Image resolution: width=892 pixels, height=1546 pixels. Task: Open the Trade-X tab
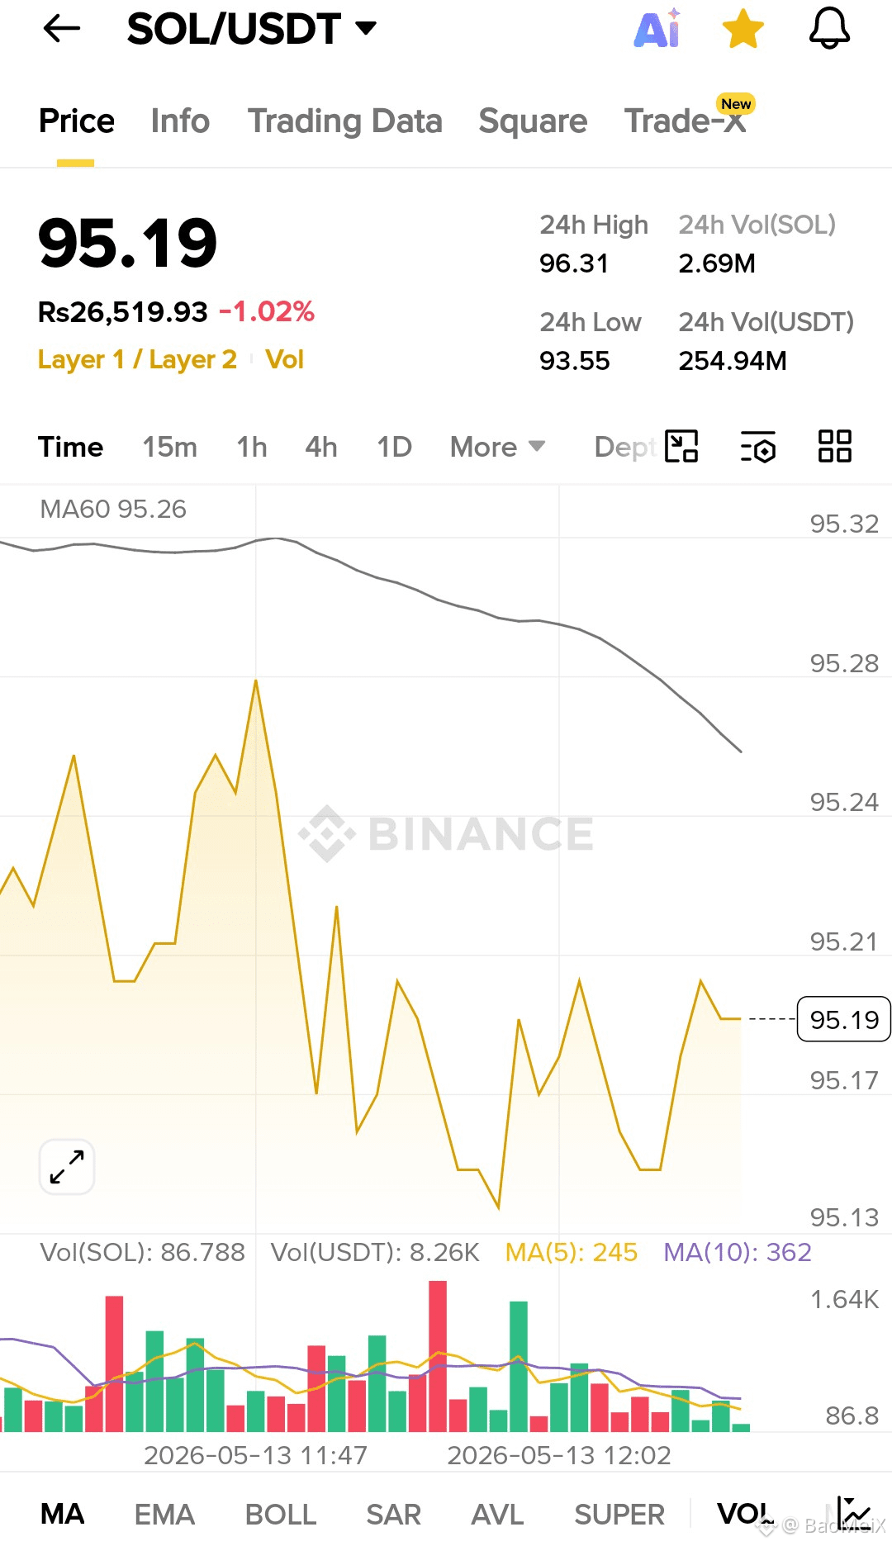685,121
